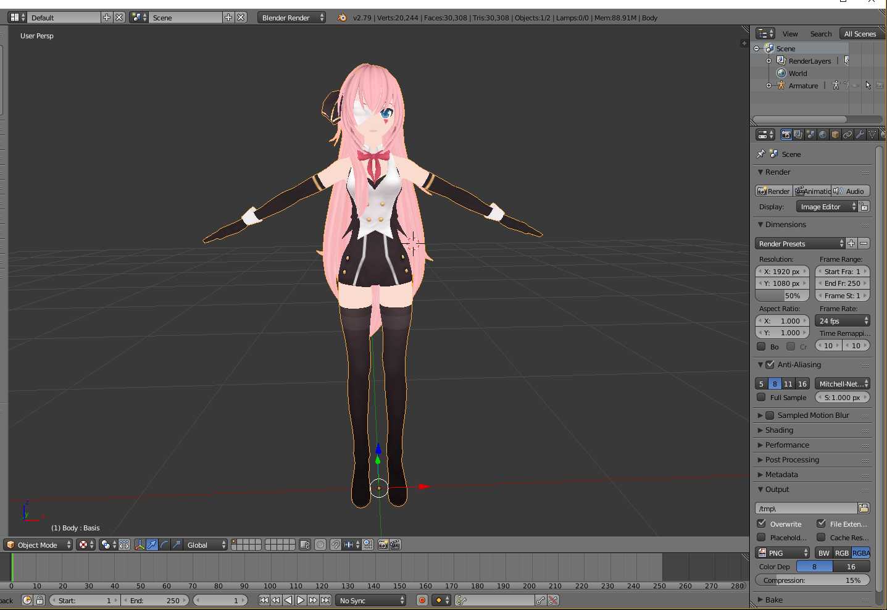Disable the Anti-Aliasing checkbox
887x610 pixels.
click(x=770, y=365)
